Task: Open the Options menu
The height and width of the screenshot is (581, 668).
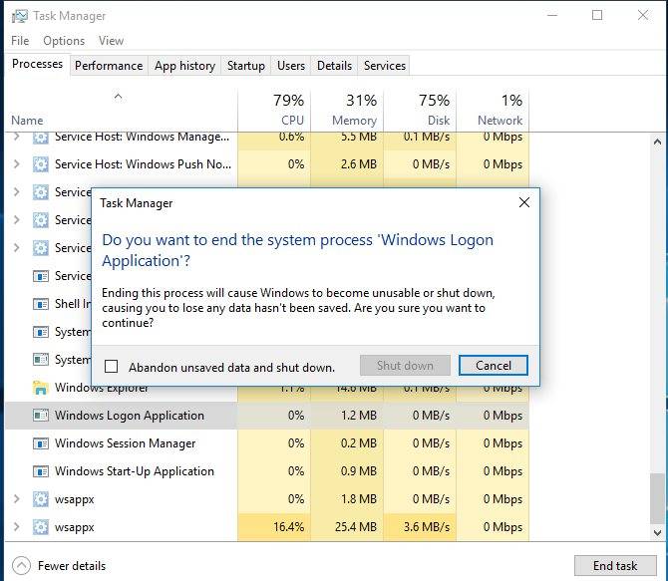Action: point(64,41)
